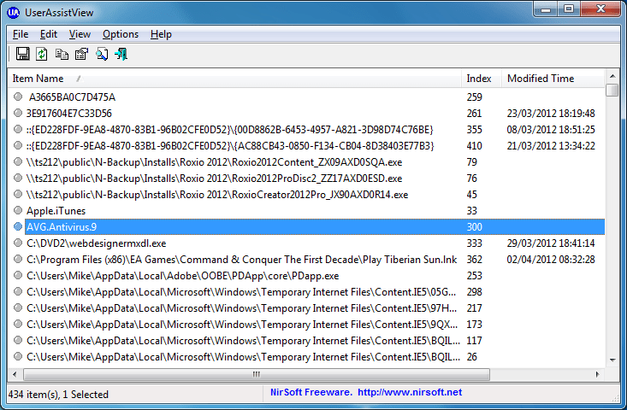Select the Roxio2012Content_ZX09AXD0SQA.exe row
627x410 pixels.
click(x=306, y=162)
